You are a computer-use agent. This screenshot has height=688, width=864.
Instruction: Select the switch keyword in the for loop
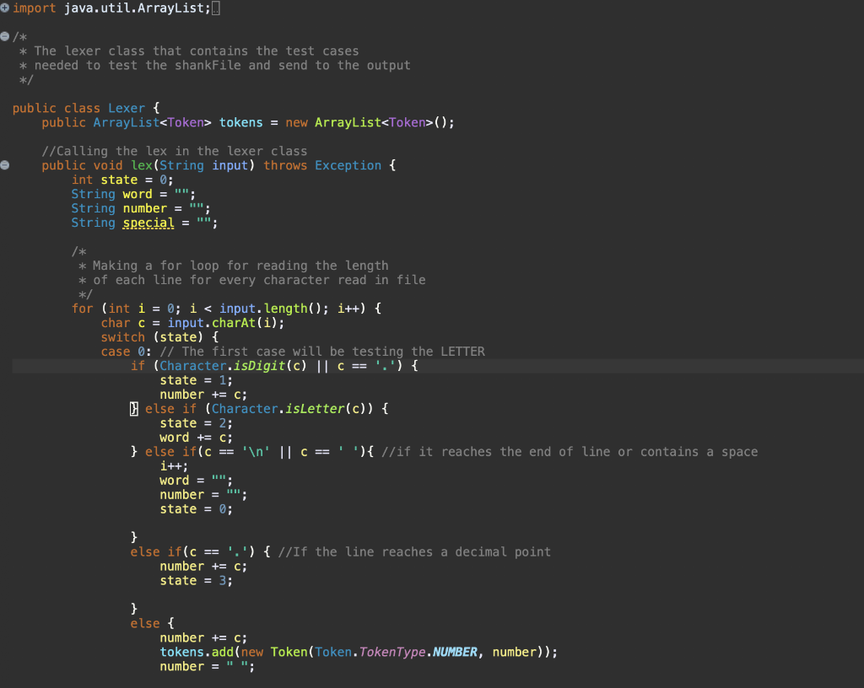tap(123, 336)
